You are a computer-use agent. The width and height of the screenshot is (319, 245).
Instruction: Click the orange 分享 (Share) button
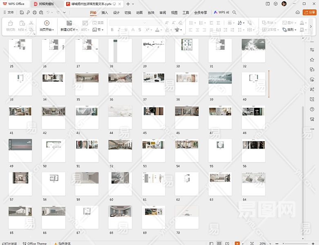(x=310, y=13)
